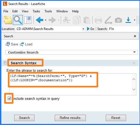Viewport: 140px width, 125px height.
Task: Click the quick Search field containing F?n
Action: click(x=123, y=29)
